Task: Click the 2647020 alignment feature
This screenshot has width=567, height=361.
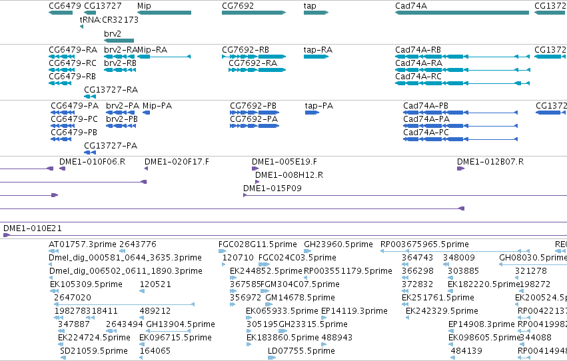Action: coord(125,304)
